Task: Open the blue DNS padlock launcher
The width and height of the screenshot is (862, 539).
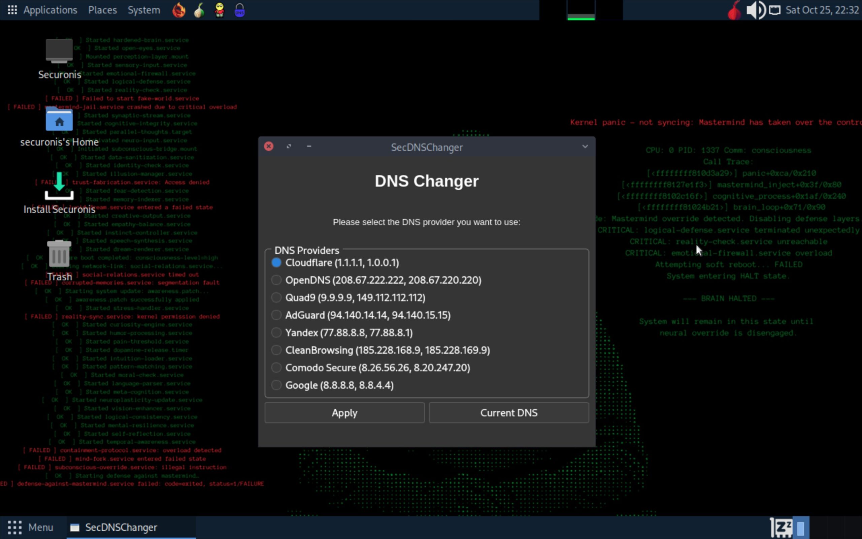Action: point(240,10)
